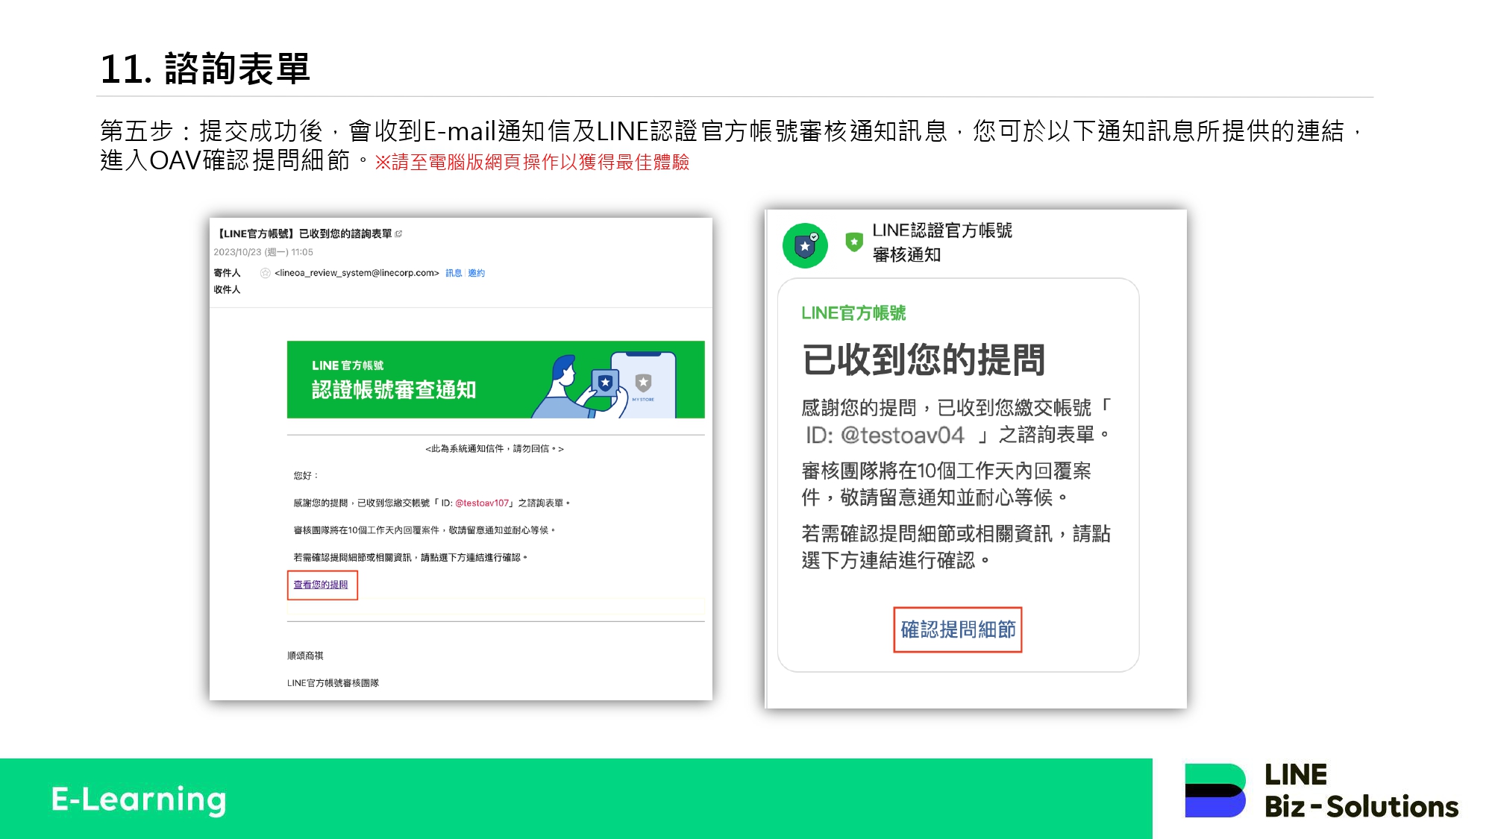Click the sender address lineoa_review_system@linecorp.com
Viewport: 1492px width, 839px height.
357,273
